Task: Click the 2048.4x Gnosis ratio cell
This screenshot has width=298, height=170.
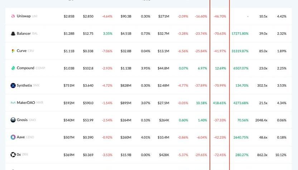Action: tap(261, 120)
